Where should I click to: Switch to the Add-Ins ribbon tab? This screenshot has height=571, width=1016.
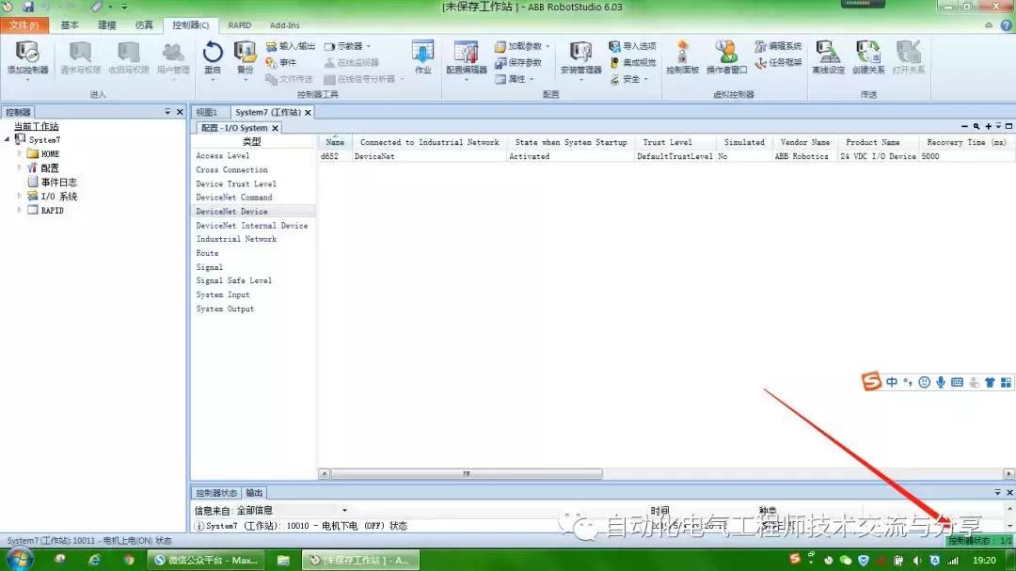pyautogui.click(x=284, y=25)
